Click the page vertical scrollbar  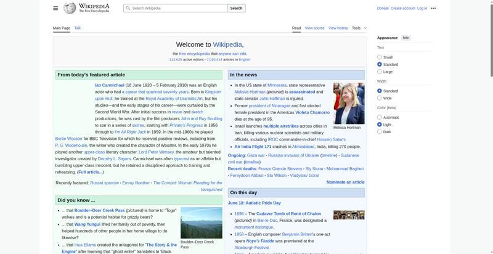(x=491, y=41)
